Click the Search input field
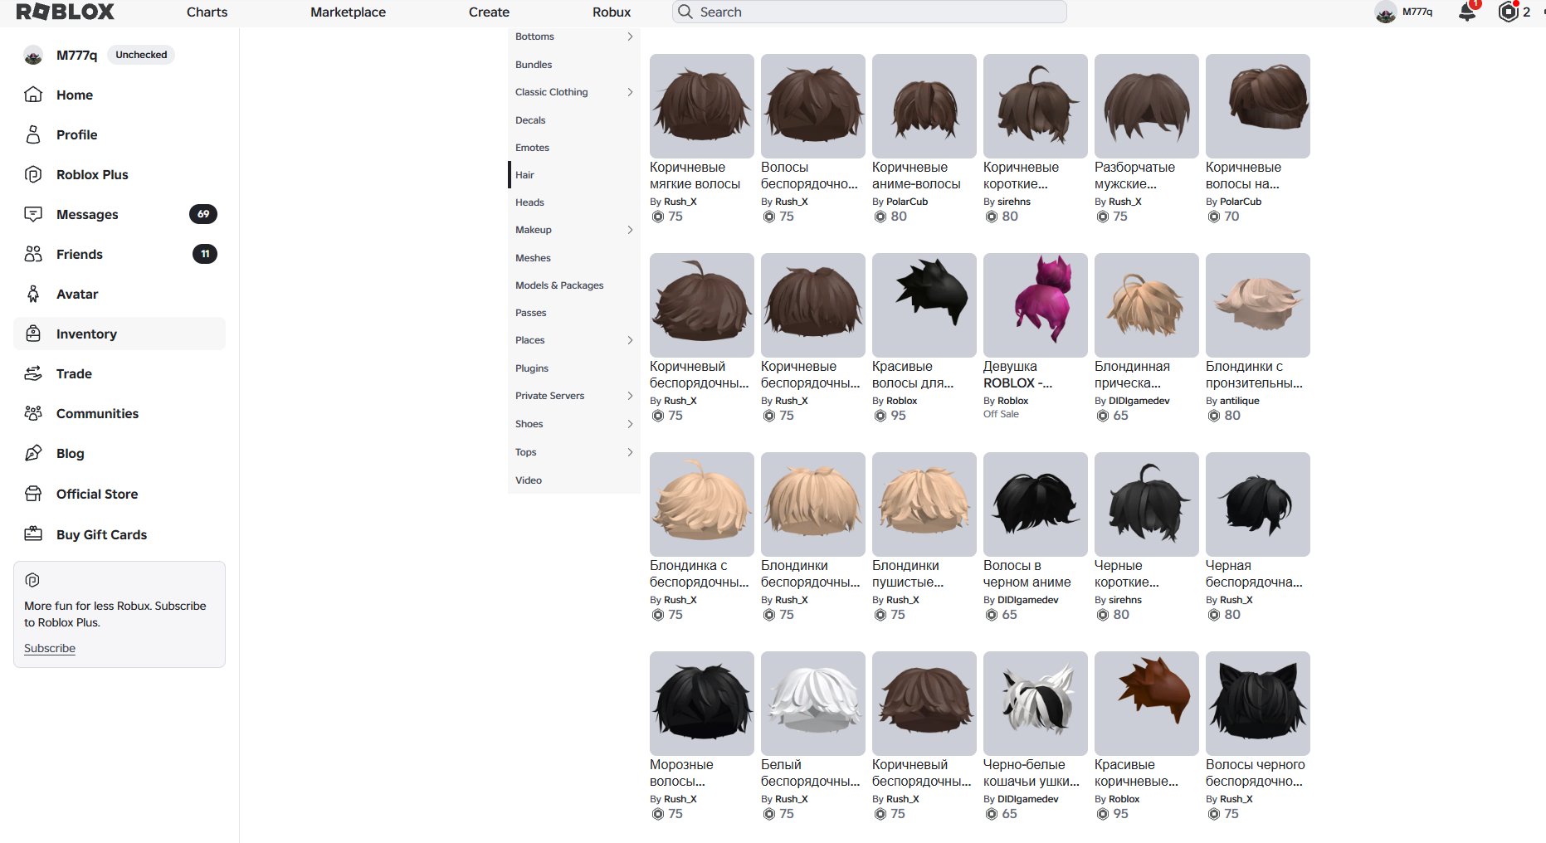Viewport: 1546px width, 843px height. 869,12
